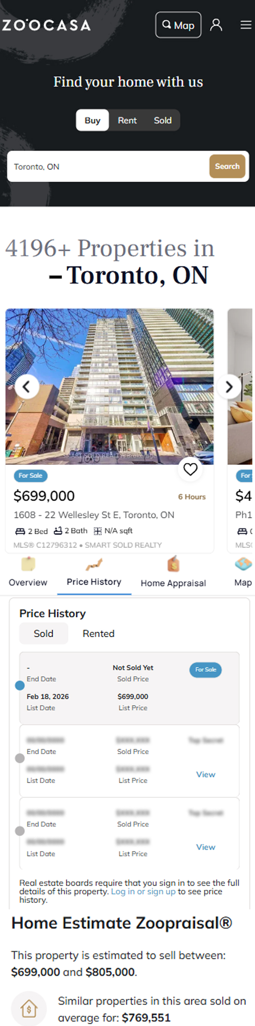Image resolution: width=255 pixels, height=1026 pixels.
Task: Click into the Toronto, ON search field
Action: [108, 166]
